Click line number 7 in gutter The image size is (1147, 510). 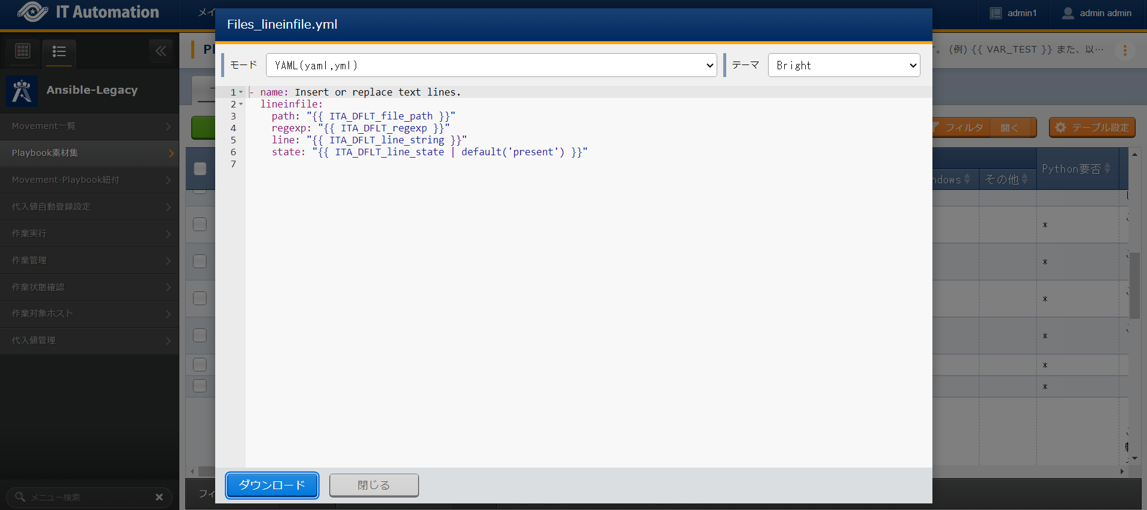tap(233, 164)
